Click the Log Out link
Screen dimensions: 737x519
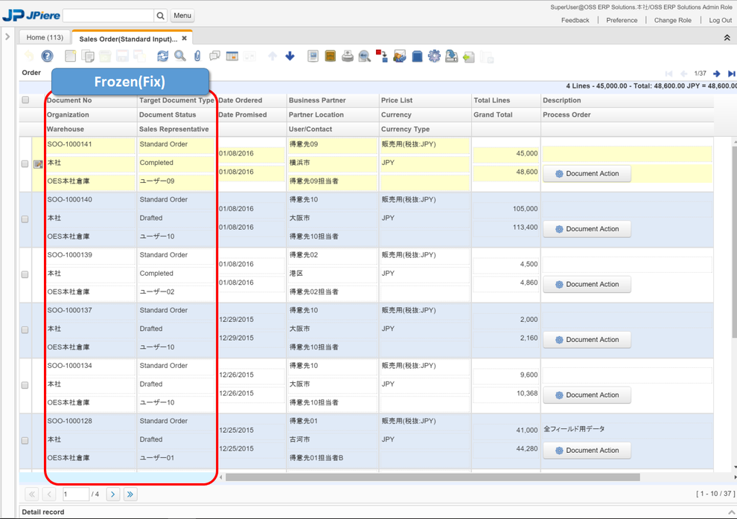(x=720, y=20)
